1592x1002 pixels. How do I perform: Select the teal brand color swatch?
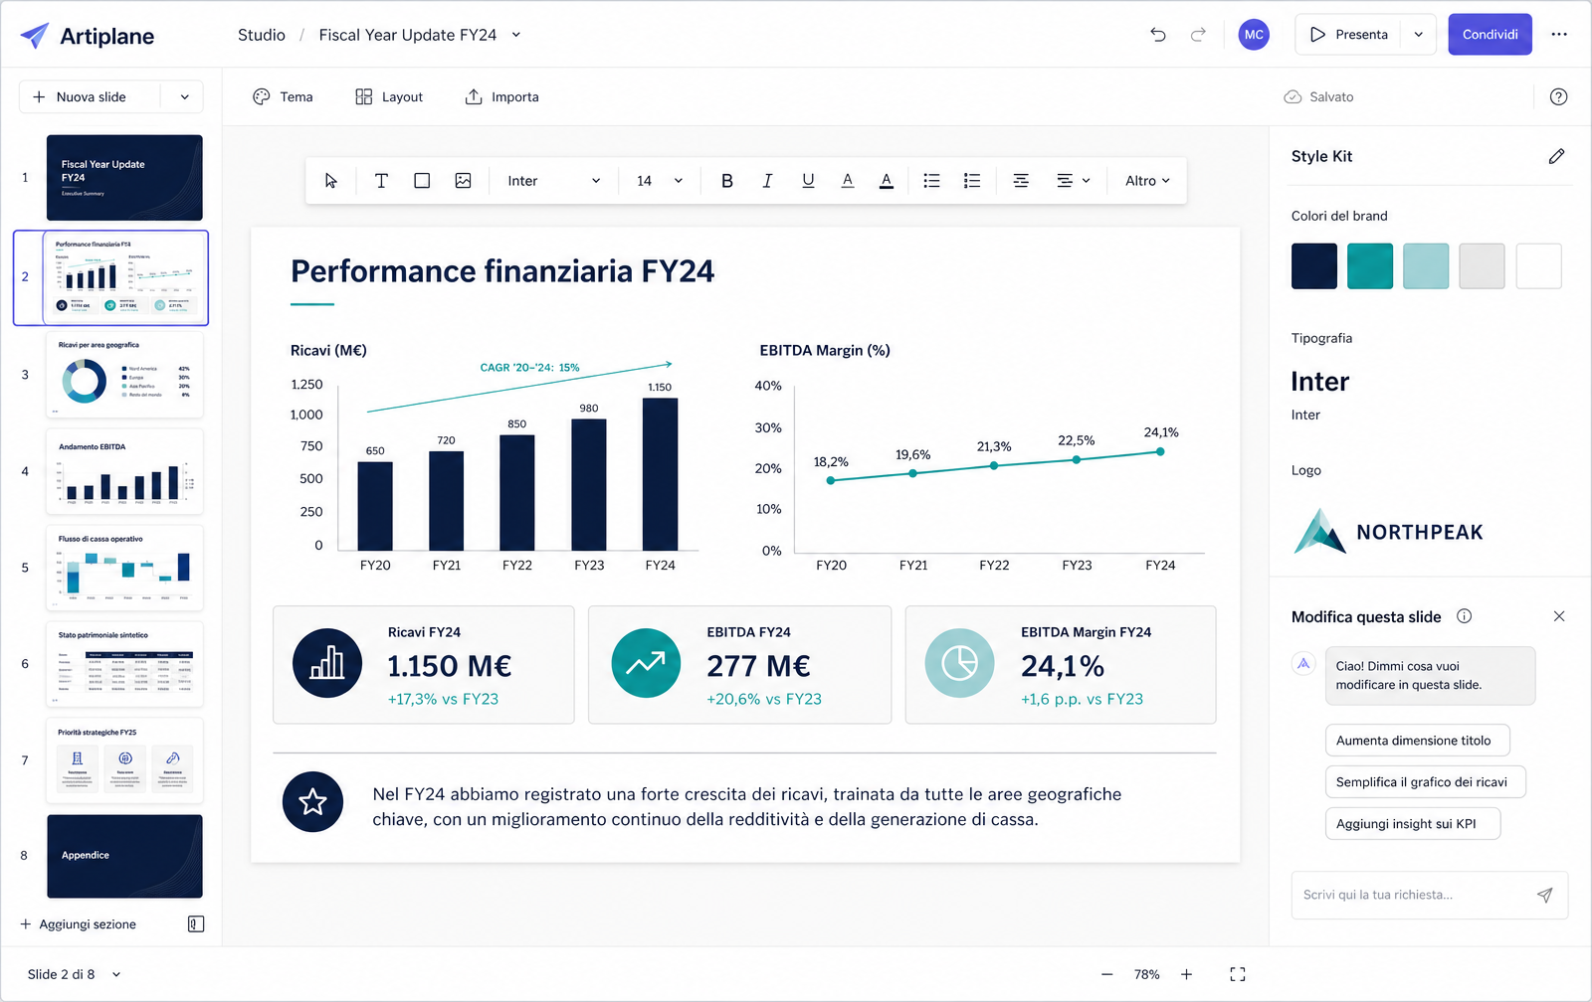1370,266
